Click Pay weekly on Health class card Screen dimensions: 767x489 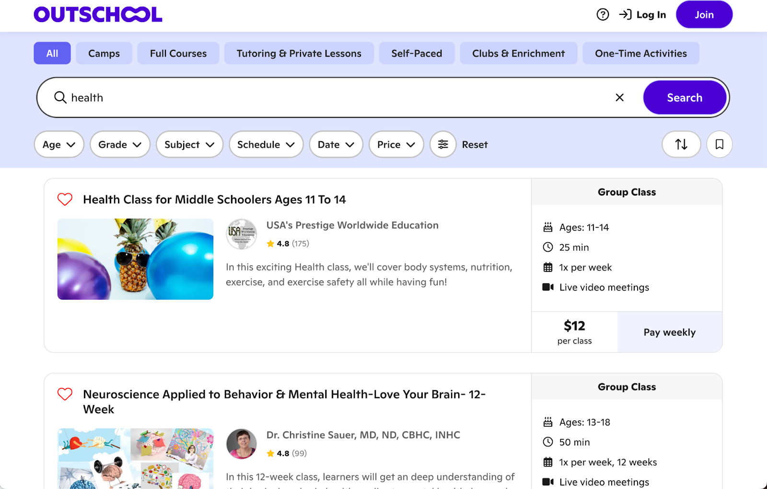pyautogui.click(x=670, y=332)
